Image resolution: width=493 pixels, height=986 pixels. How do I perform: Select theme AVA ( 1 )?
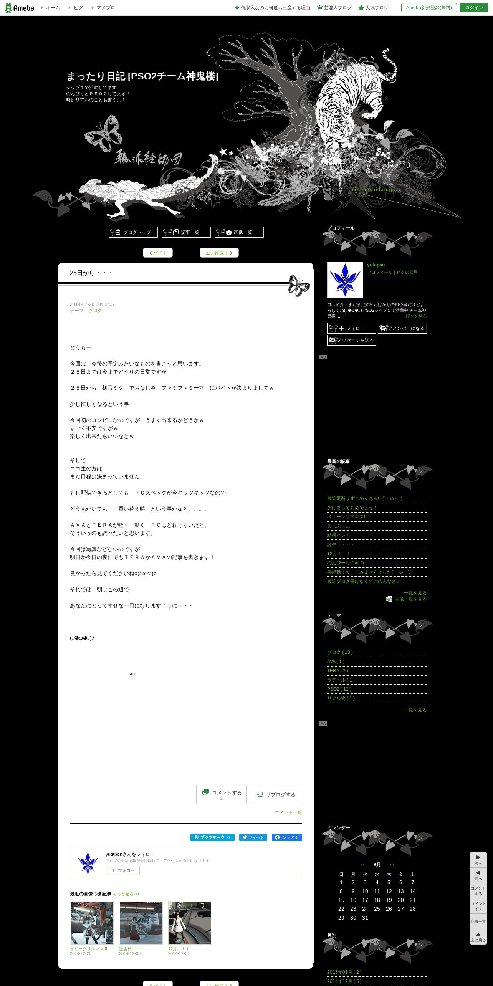point(336,662)
